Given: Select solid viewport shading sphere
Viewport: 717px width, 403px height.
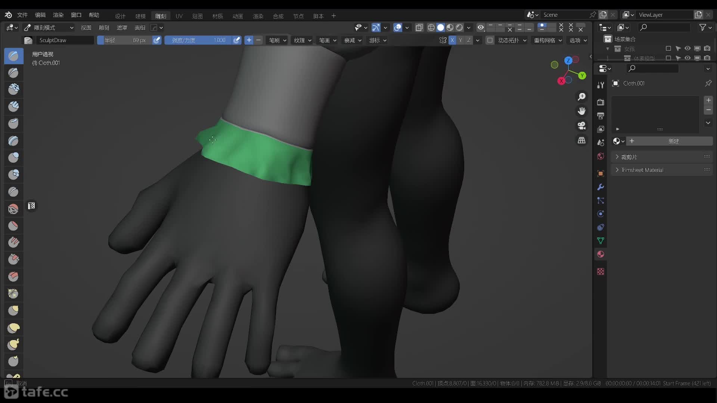Looking at the screenshot, I should tap(441, 28).
